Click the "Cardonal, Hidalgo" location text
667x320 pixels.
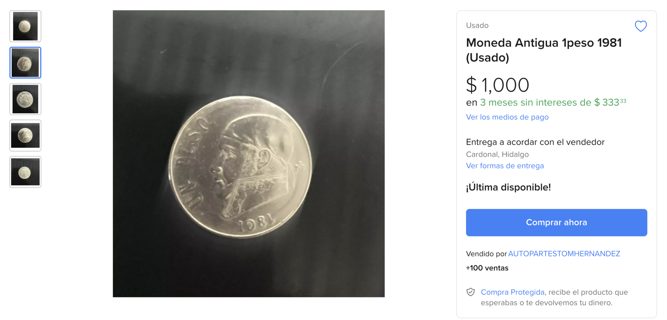click(497, 155)
